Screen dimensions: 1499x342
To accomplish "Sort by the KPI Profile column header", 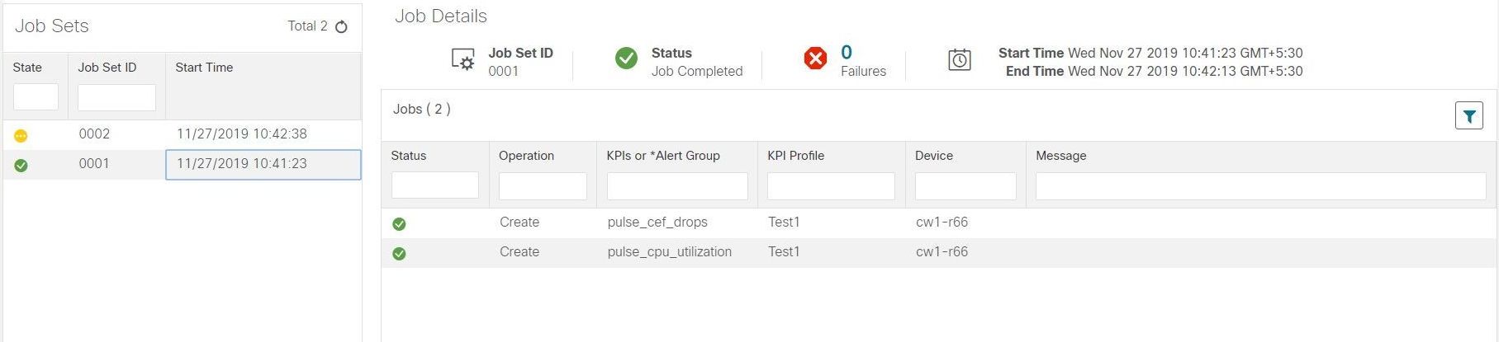I will point(796,156).
